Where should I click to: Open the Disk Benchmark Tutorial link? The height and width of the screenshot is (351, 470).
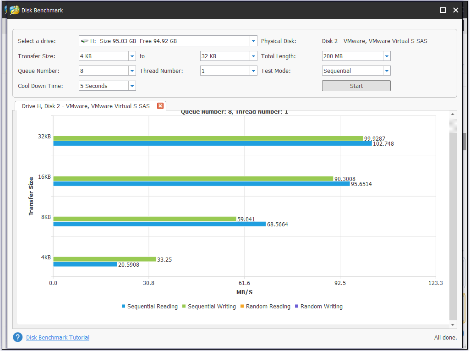(x=58, y=338)
